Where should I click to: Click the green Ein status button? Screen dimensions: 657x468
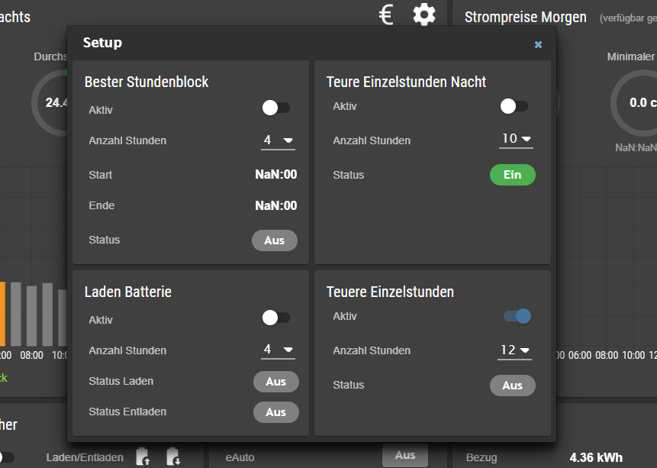(x=512, y=175)
